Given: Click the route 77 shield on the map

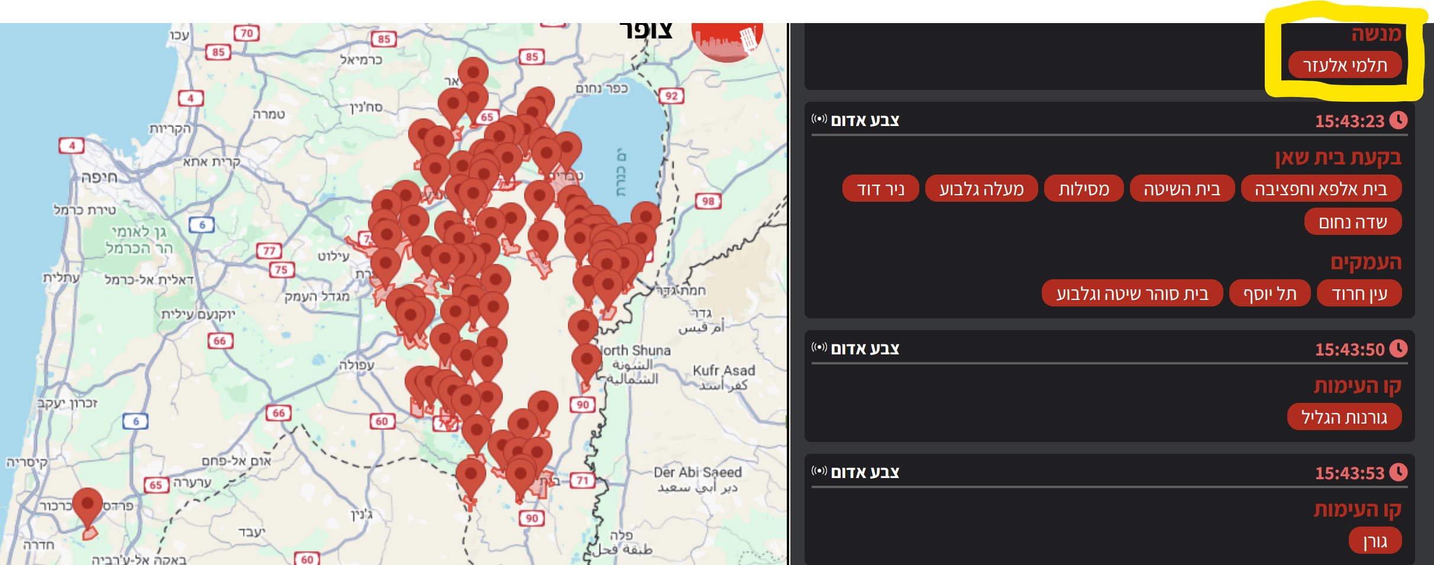Looking at the screenshot, I should coord(269,251).
